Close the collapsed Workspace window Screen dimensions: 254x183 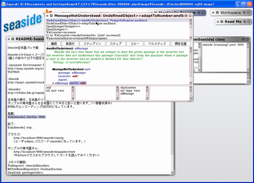point(213,13)
